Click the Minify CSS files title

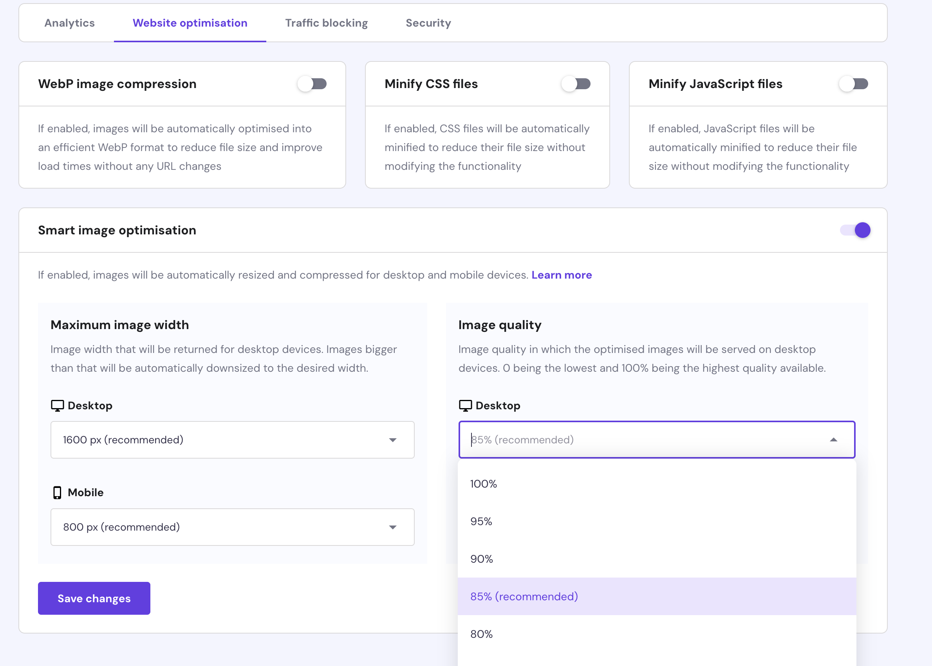point(431,84)
